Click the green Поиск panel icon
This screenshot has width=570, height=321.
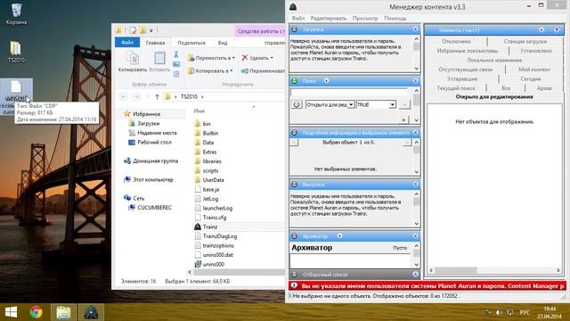coord(294,81)
